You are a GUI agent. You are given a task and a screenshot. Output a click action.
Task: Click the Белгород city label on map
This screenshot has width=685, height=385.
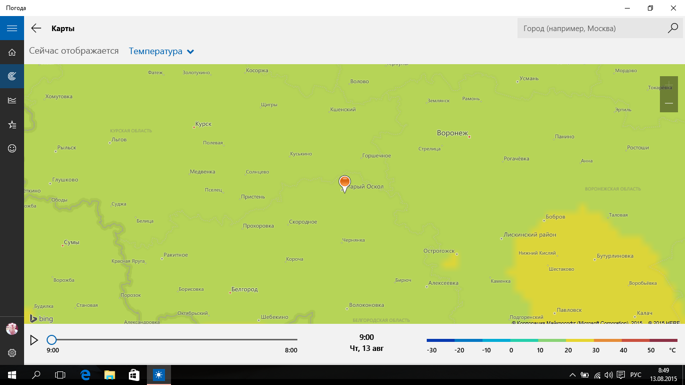click(x=244, y=290)
